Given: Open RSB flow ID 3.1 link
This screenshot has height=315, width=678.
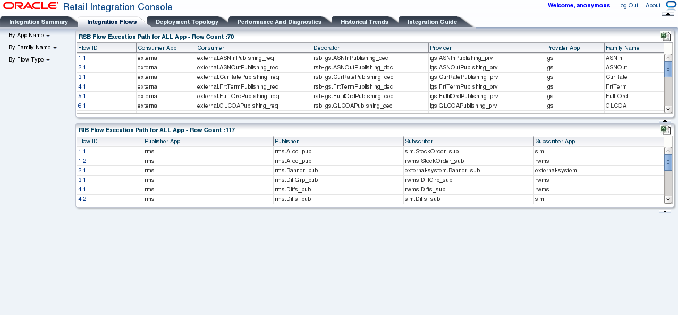Looking at the screenshot, I should point(82,77).
